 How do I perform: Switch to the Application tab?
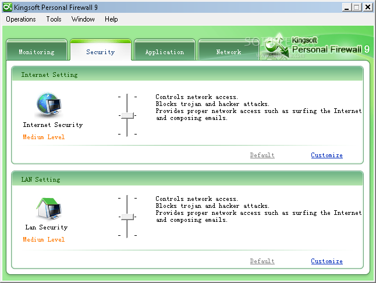click(165, 49)
